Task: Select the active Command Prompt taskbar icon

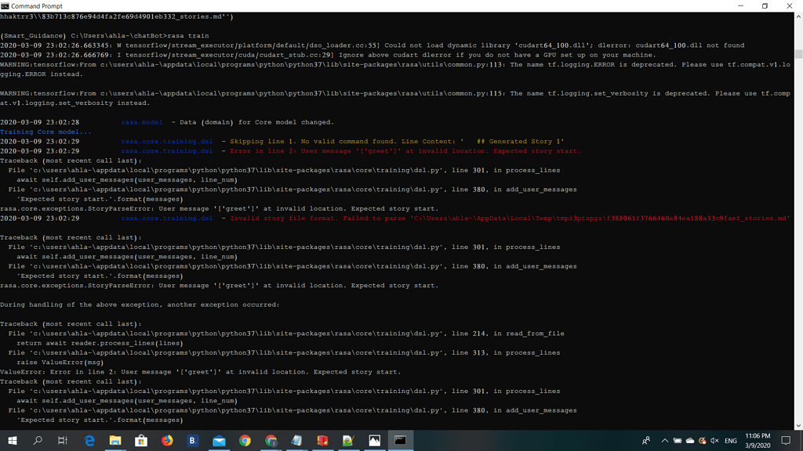Action: (400, 440)
